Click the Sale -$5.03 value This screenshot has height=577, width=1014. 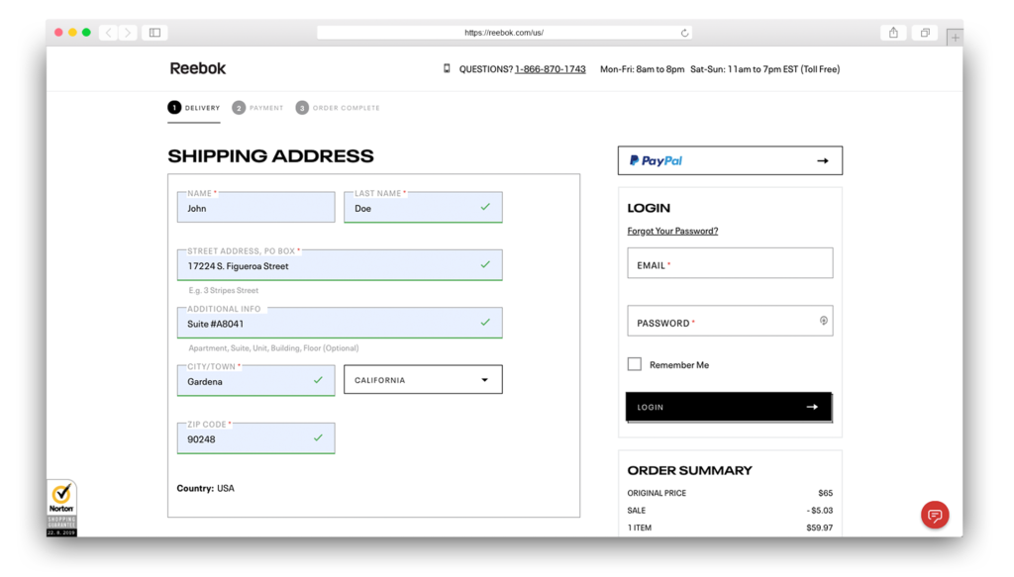pyautogui.click(x=819, y=511)
